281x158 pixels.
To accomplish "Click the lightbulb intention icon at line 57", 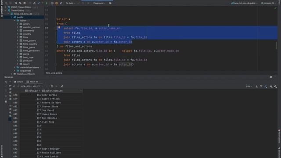I will [59, 28].
